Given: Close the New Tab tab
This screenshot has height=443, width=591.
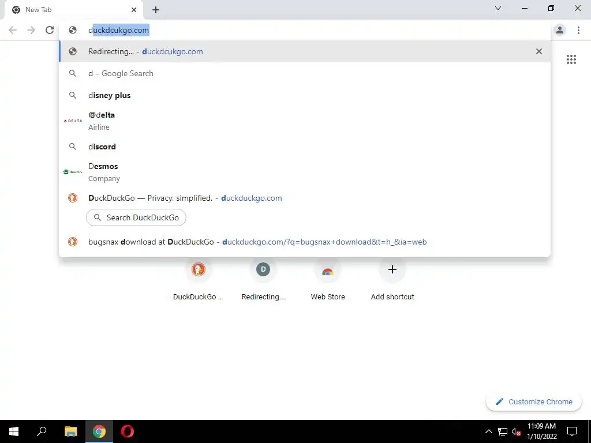Looking at the screenshot, I should [x=134, y=10].
